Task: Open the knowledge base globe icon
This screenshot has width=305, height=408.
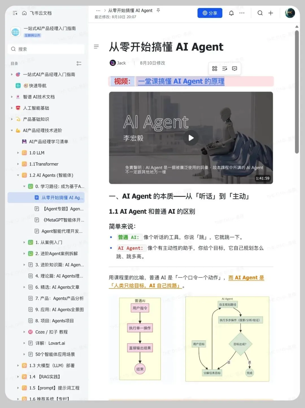Action: pos(16,32)
